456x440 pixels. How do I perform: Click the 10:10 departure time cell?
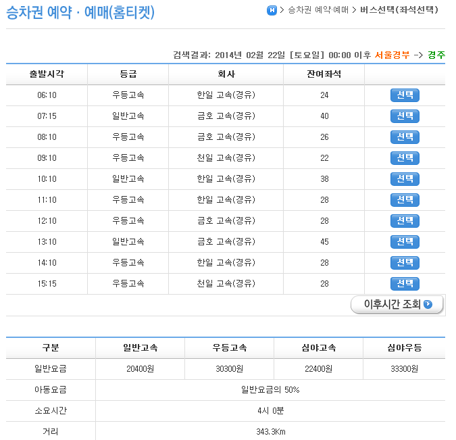(47, 179)
